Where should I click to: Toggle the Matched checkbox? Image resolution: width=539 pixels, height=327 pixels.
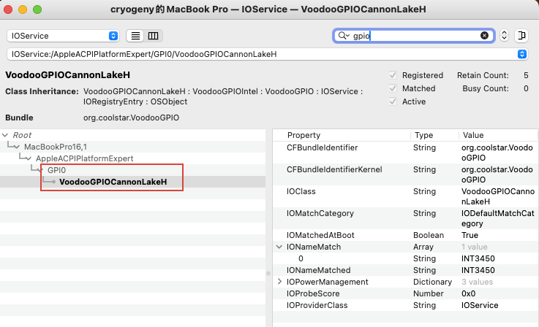393,88
